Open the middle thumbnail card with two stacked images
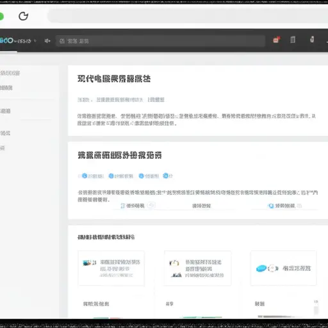Screen dimensions: 328x328 click(197, 268)
